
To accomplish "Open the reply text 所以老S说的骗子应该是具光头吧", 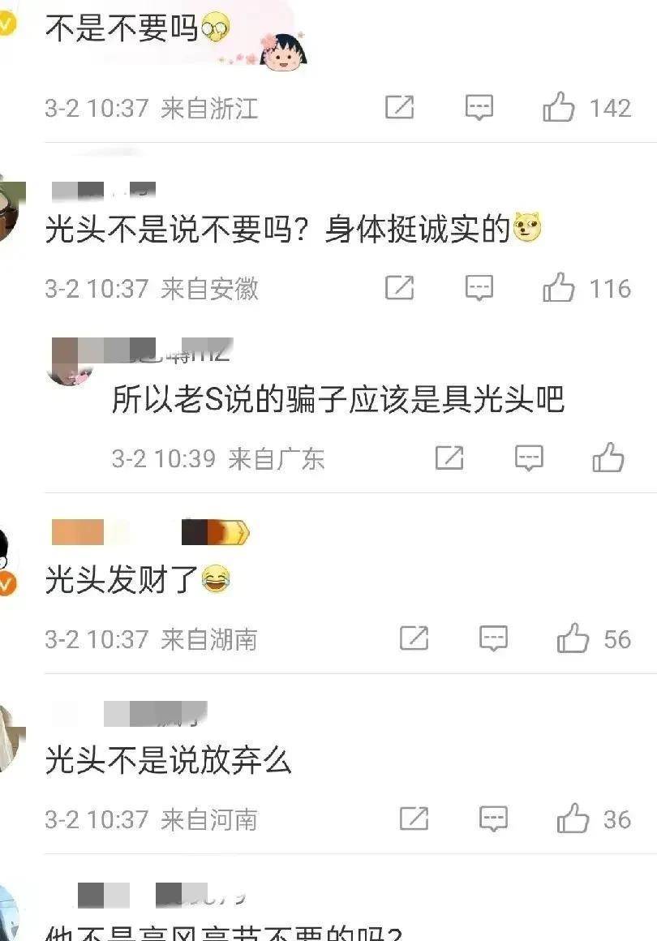I will click(x=338, y=399).
